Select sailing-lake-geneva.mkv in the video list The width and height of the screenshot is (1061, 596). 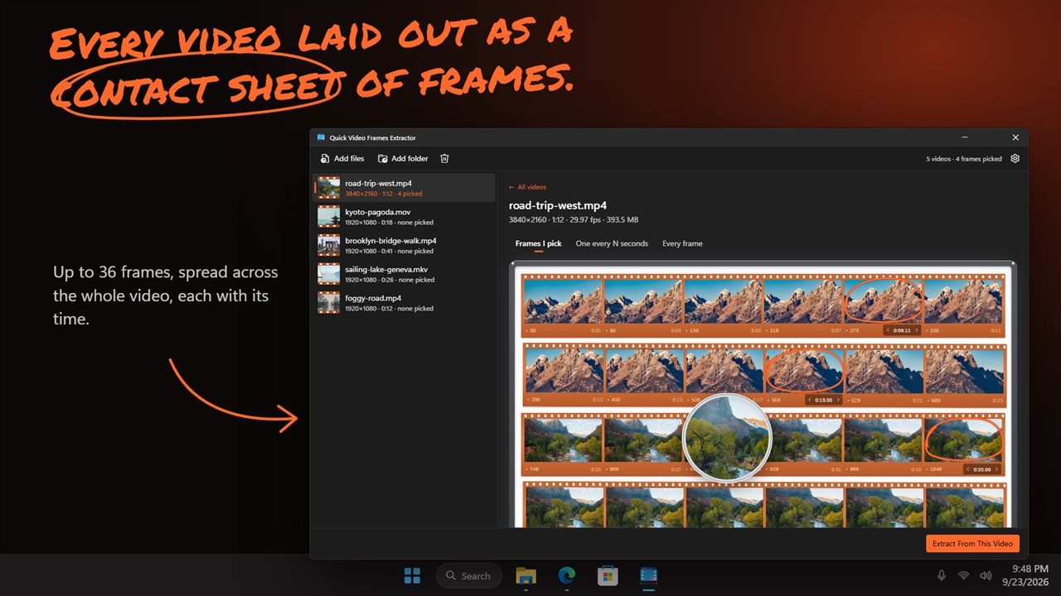pyautogui.click(x=404, y=274)
